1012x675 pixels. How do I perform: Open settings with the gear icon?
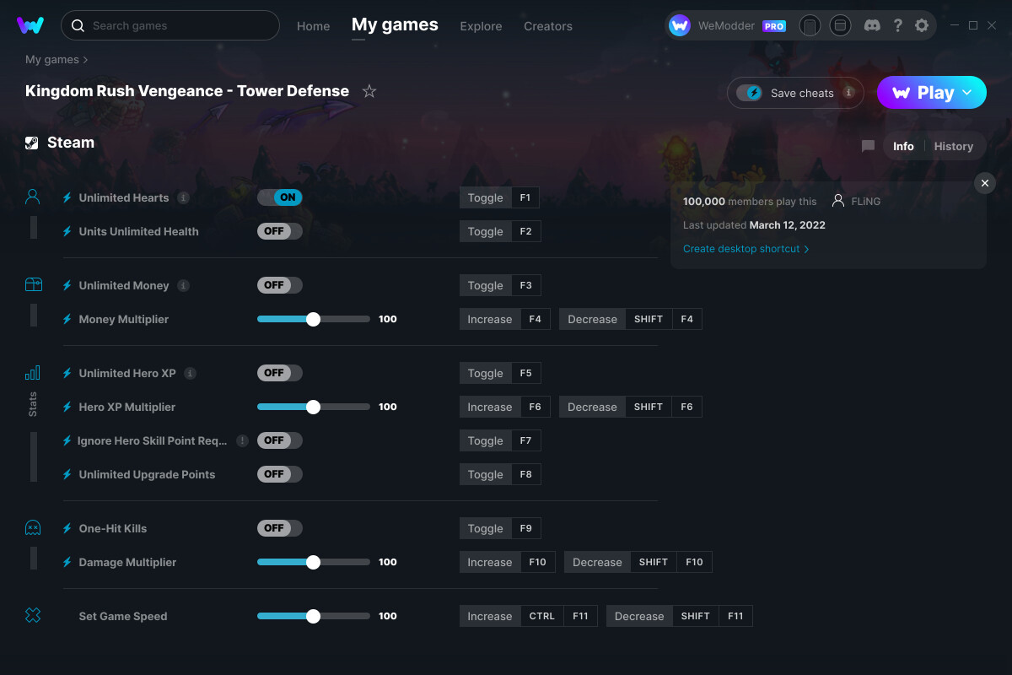pyautogui.click(x=922, y=25)
